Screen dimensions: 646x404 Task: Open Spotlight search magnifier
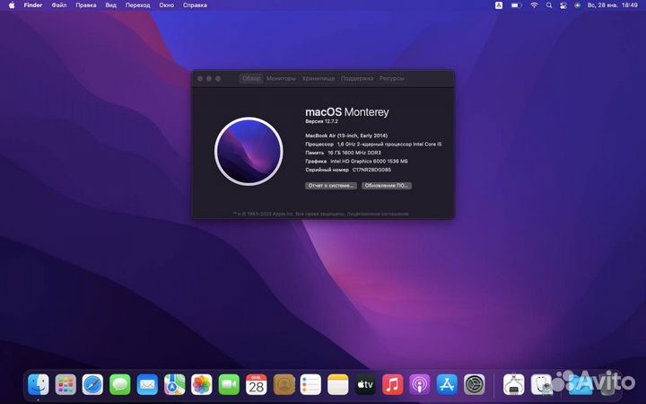pos(549,5)
